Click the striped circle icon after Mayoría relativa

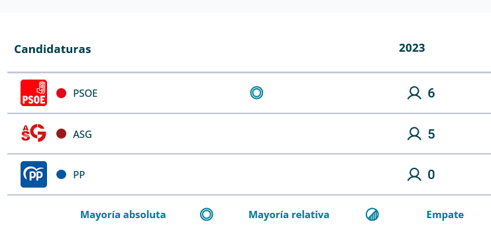[372, 215]
